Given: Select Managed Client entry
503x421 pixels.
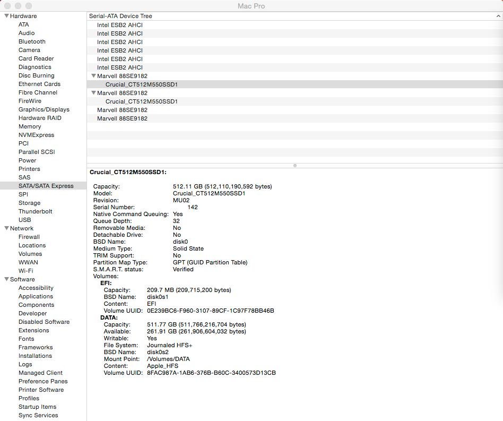Looking at the screenshot, I should (40, 373).
